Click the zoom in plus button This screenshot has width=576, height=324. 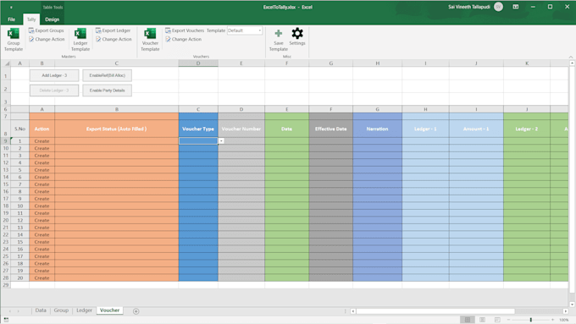tap(552, 320)
